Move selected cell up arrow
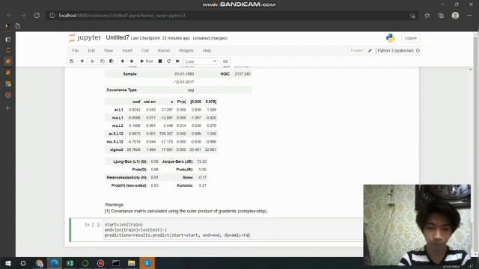The image size is (479, 269). click(x=123, y=61)
